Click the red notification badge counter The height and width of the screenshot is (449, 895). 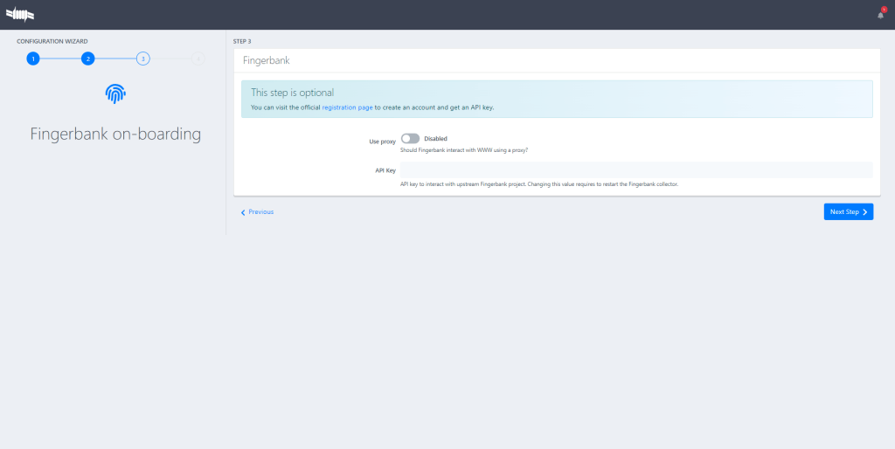tap(884, 9)
